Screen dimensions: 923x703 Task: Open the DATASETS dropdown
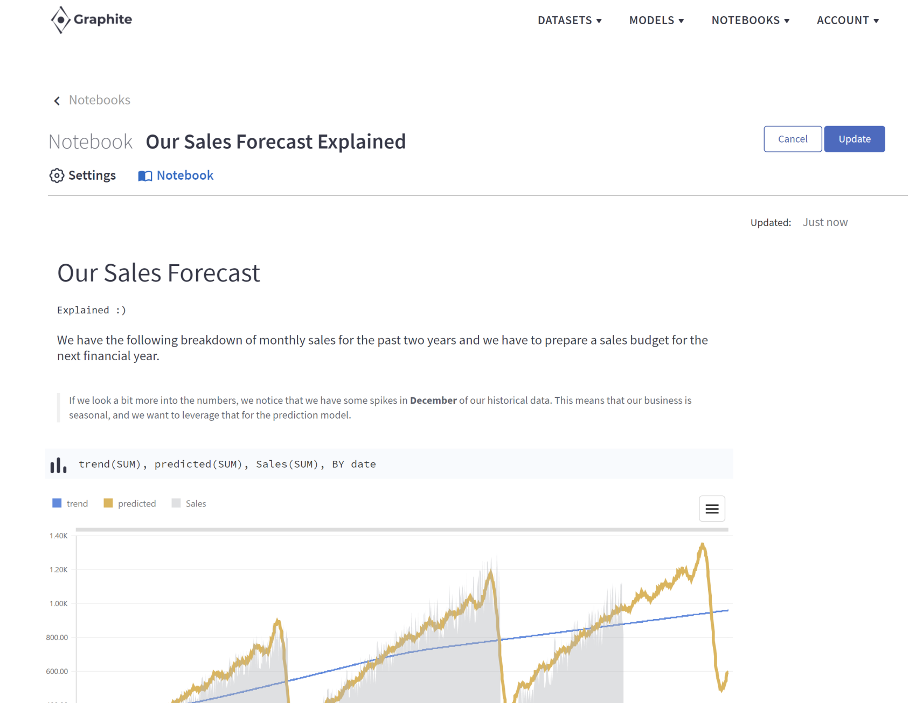(570, 20)
